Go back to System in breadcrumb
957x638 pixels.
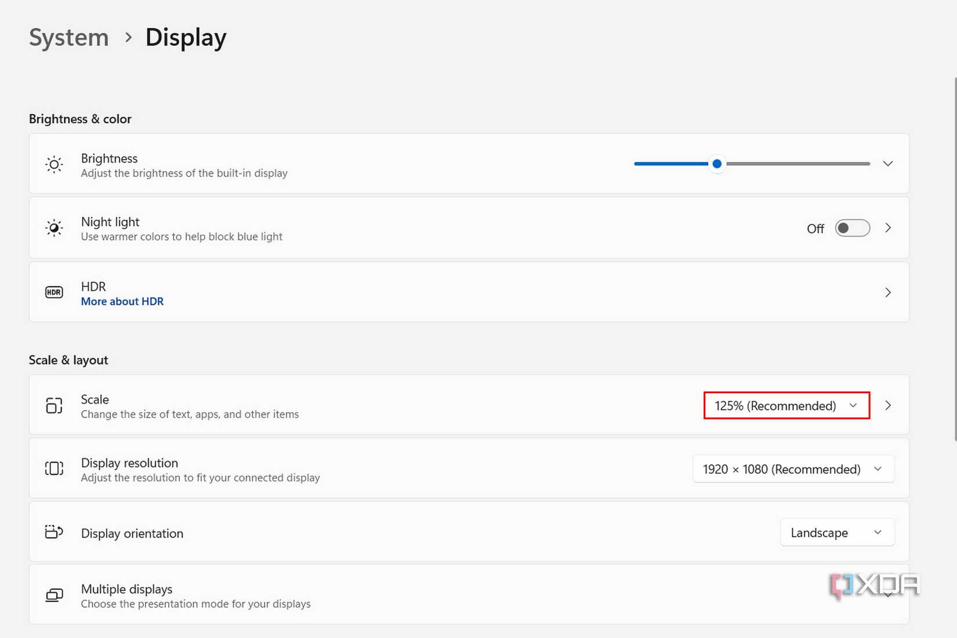coord(69,38)
